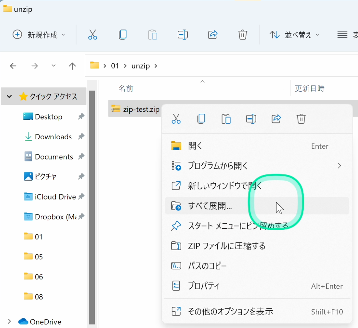Screen dimensions: 358x328
Task: Click the Cut icon in context menu
Action: pos(176,119)
